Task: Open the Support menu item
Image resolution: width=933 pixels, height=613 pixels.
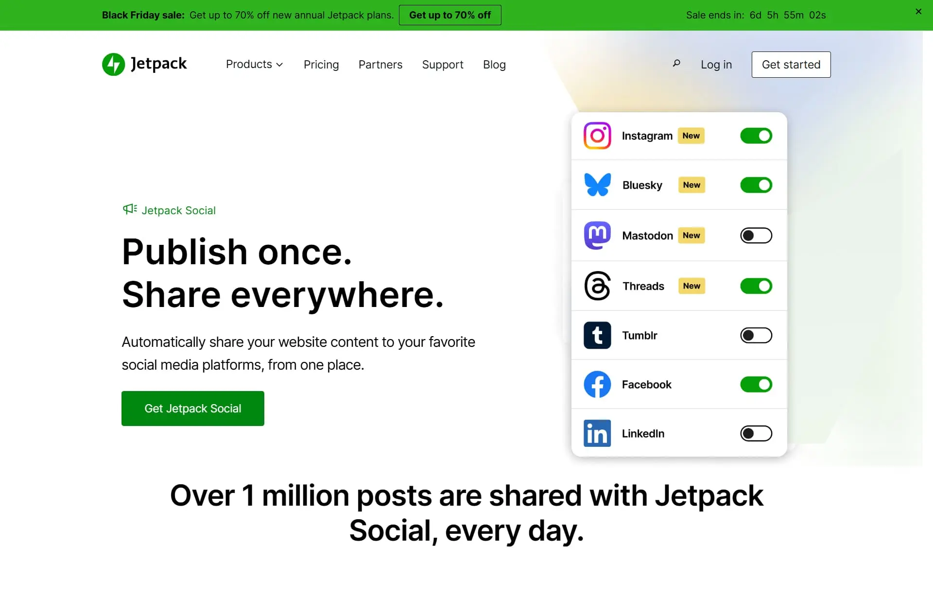Action: (x=443, y=65)
